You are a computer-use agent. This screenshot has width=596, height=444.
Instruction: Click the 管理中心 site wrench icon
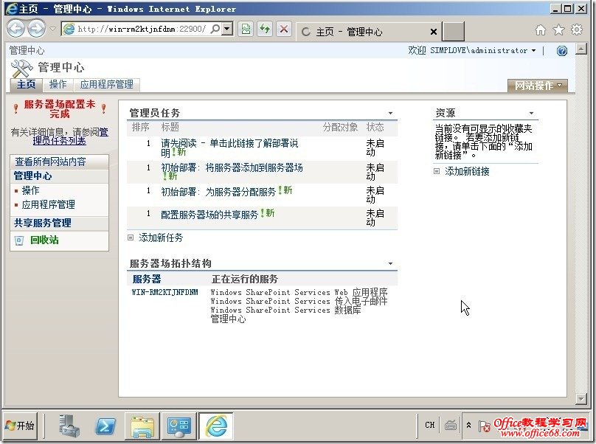(20, 68)
